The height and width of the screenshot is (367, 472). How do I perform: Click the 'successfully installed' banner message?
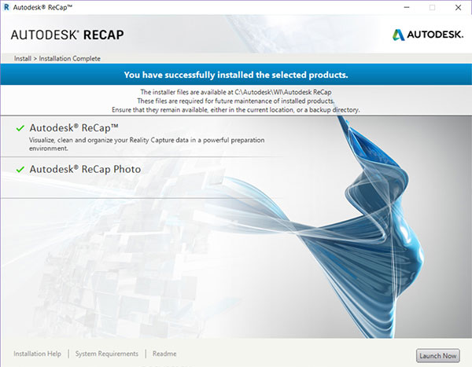point(236,75)
